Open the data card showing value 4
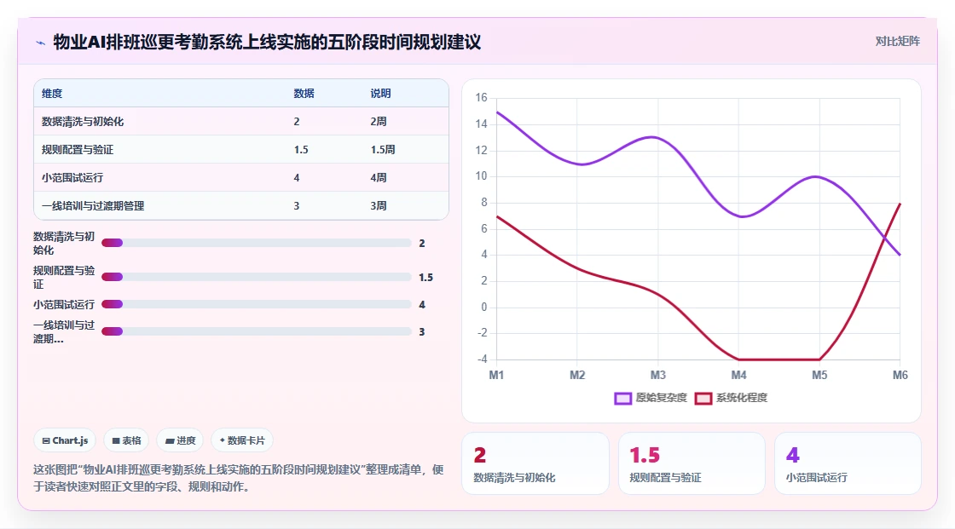The image size is (955, 529). pos(848,463)
